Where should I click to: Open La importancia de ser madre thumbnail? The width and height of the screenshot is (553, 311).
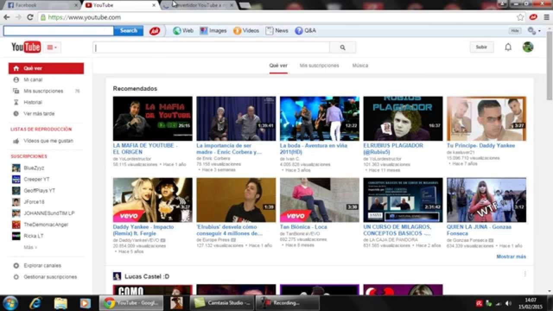pyautogui.click(x=236, y=118)
